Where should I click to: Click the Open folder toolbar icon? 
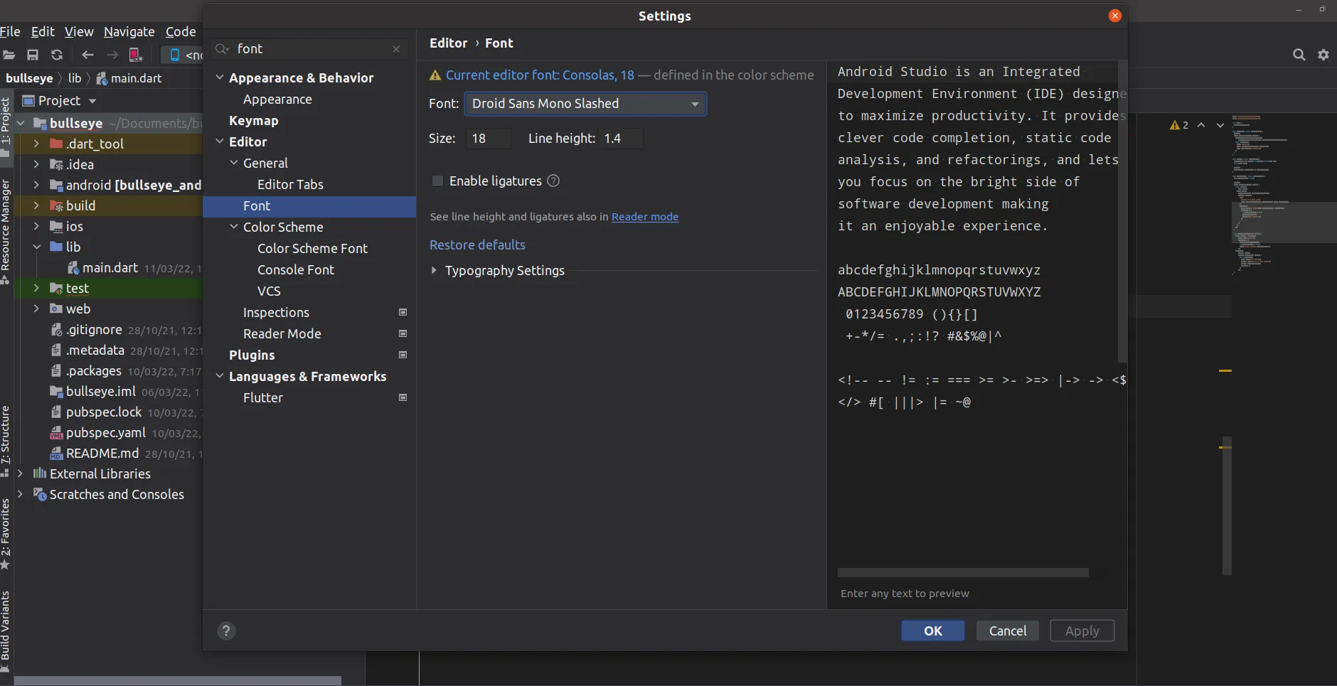tap(9, 55)
